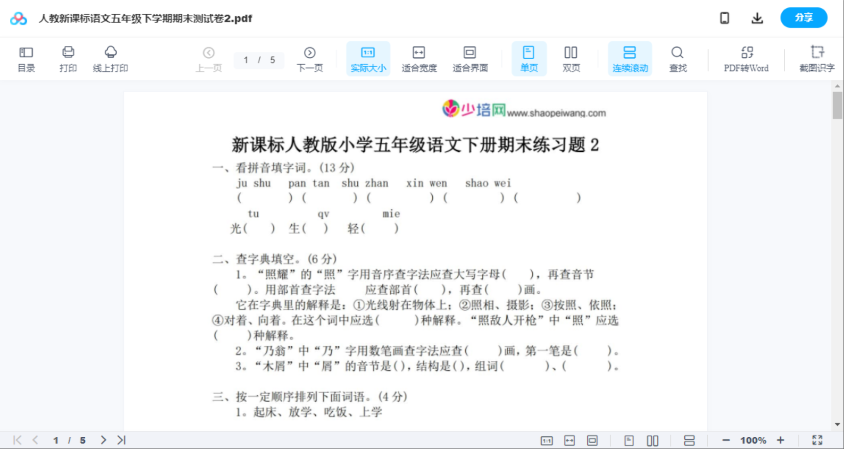Enter fullscreen via bottom-right expand icon
Viewport: 844px width, 449px height.
click(x=818, y=439)
